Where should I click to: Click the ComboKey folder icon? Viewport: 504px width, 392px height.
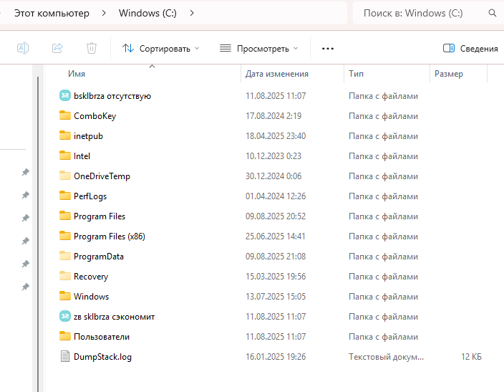coord(65,115)
